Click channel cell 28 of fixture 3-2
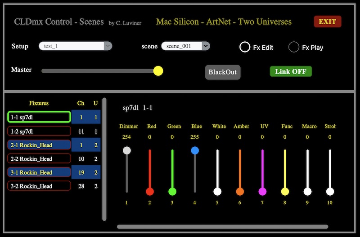360x237 pixels. [x=81, y=186]
